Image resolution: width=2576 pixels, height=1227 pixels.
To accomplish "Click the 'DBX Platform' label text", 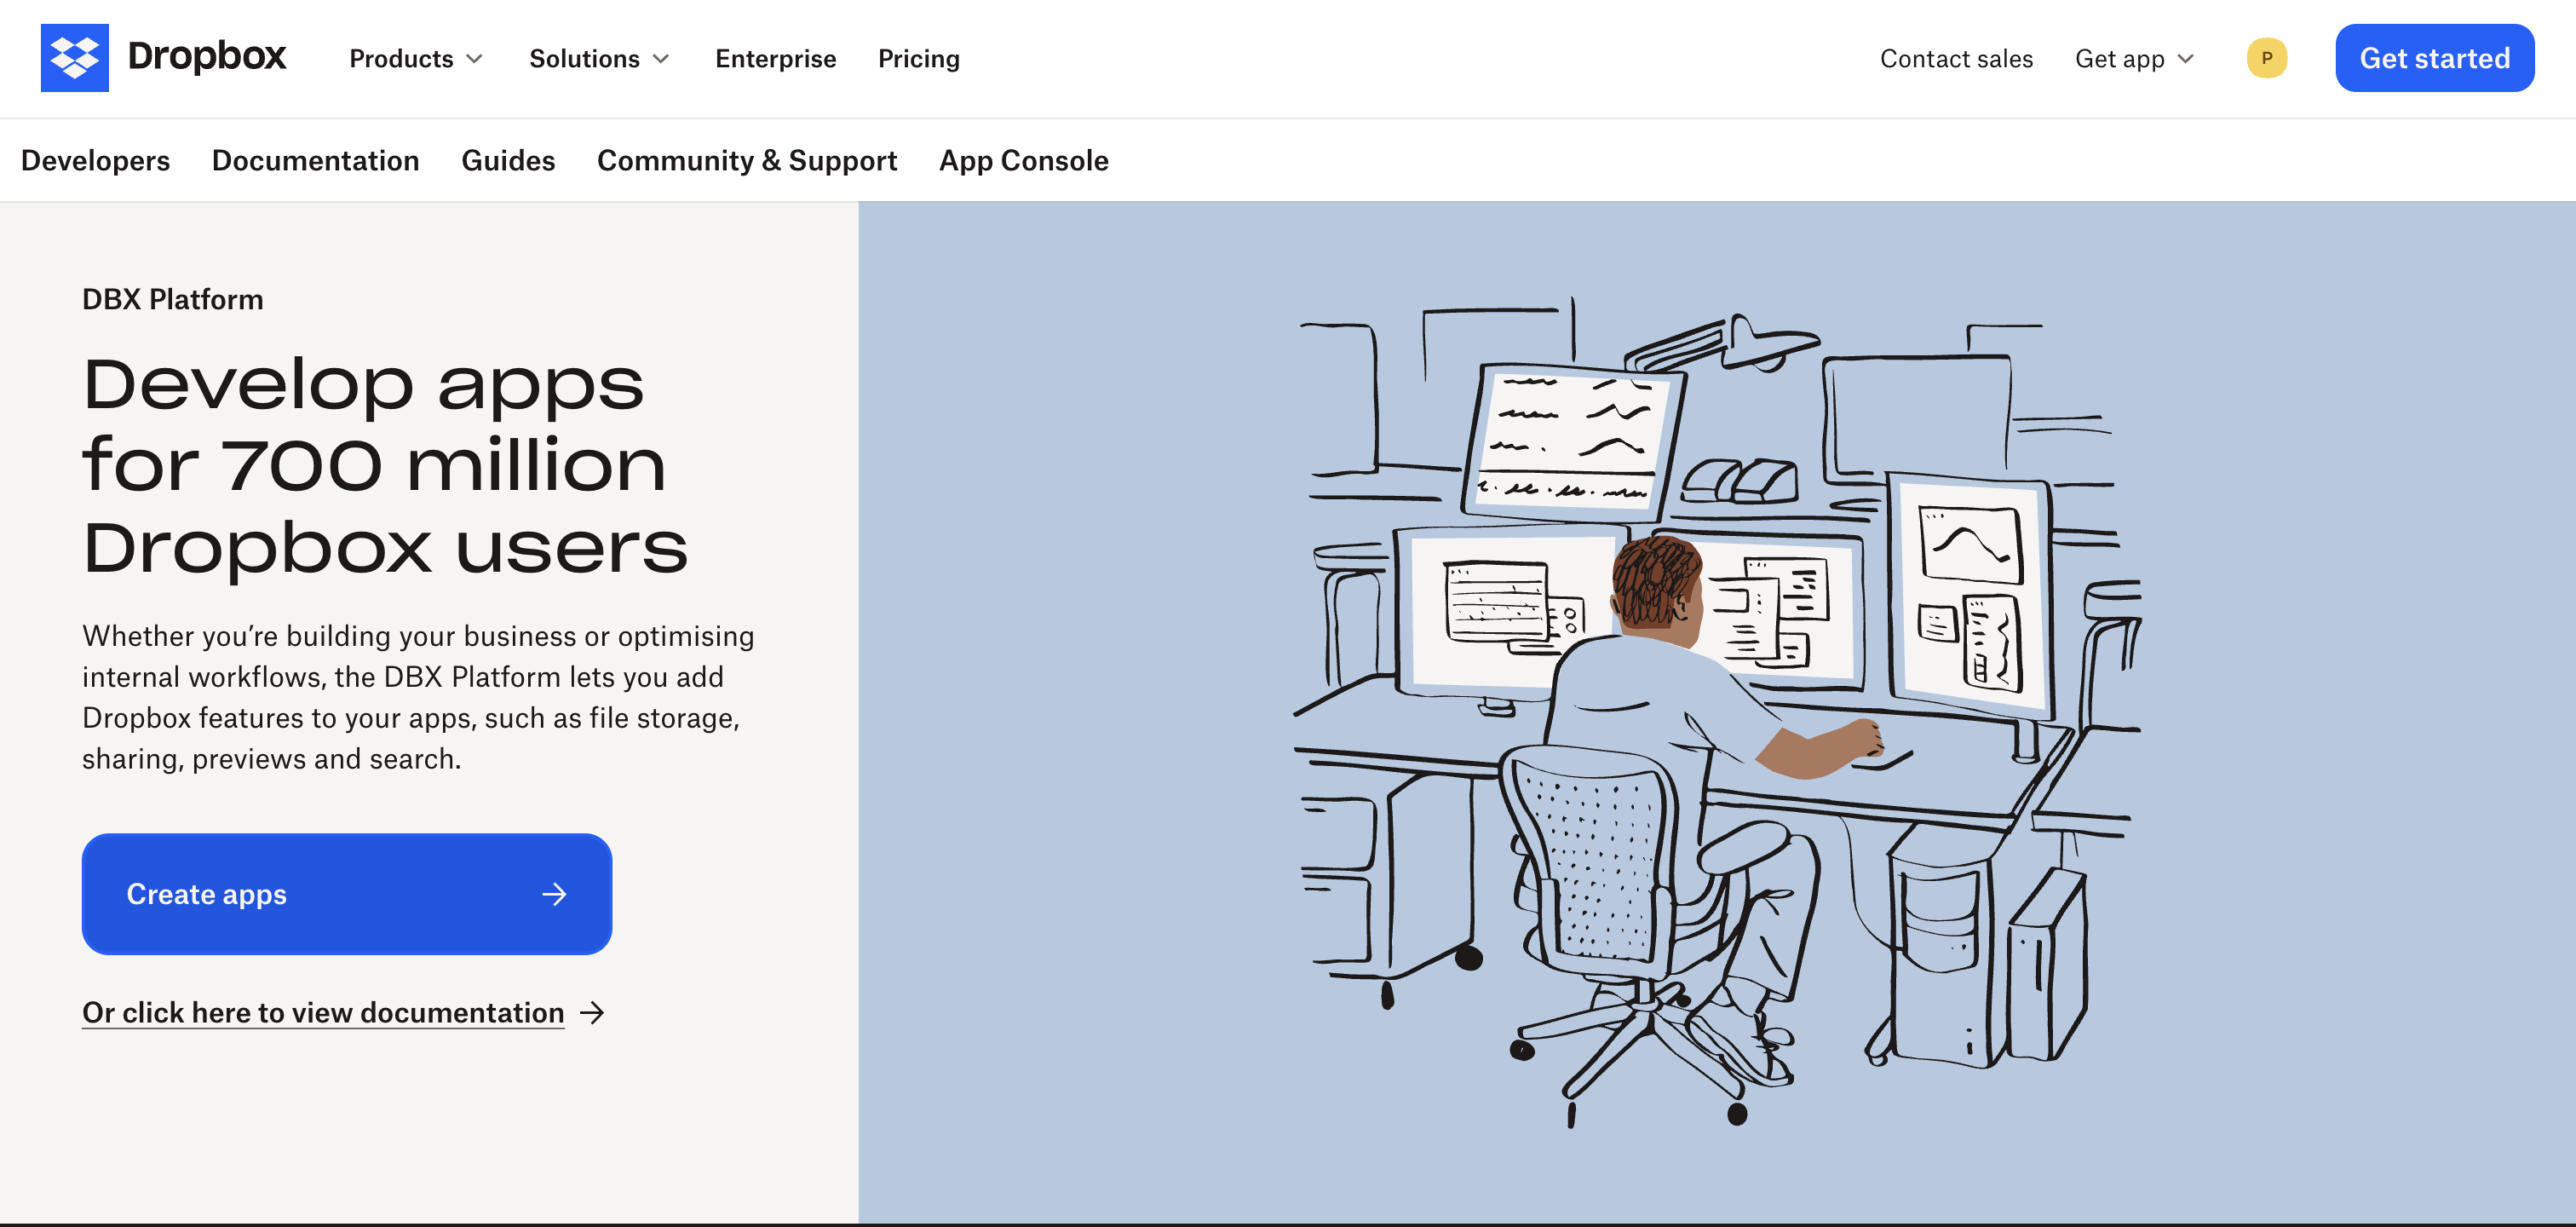I will click(x=173, y=299).
